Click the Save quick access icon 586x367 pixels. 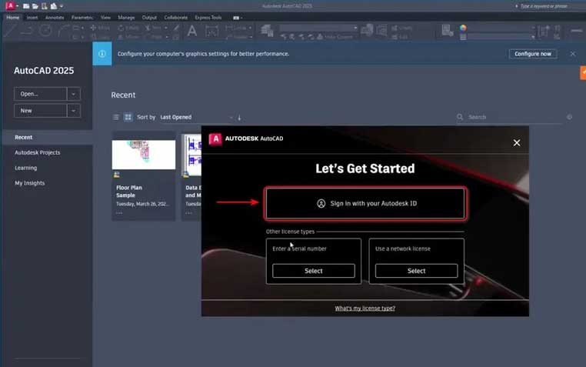click(x=44, y=6)
